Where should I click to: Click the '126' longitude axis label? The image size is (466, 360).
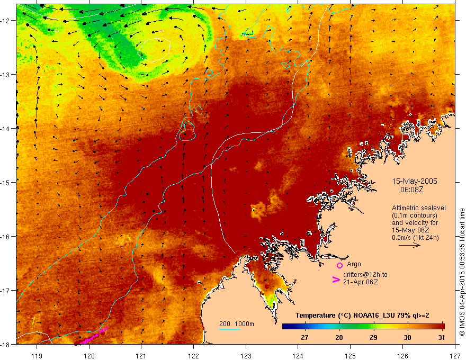402,356
